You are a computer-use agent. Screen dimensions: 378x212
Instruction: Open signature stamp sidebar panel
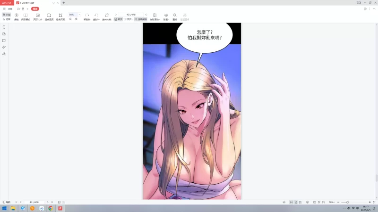[4, 54]
